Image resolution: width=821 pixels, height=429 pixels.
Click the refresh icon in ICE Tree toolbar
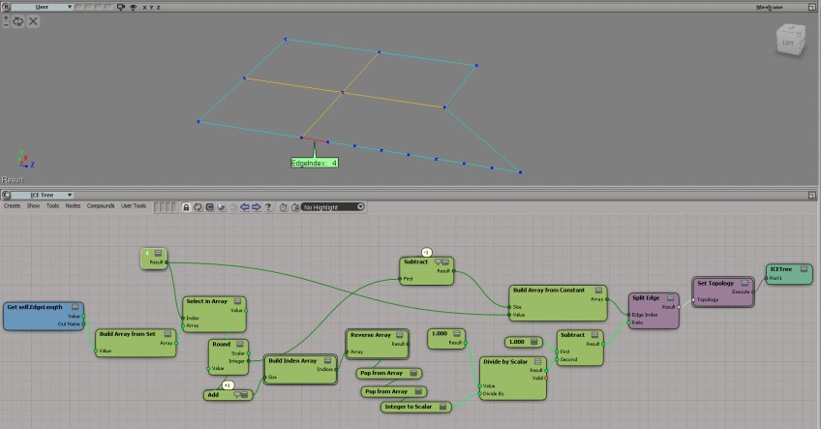[x=198, y=206]
